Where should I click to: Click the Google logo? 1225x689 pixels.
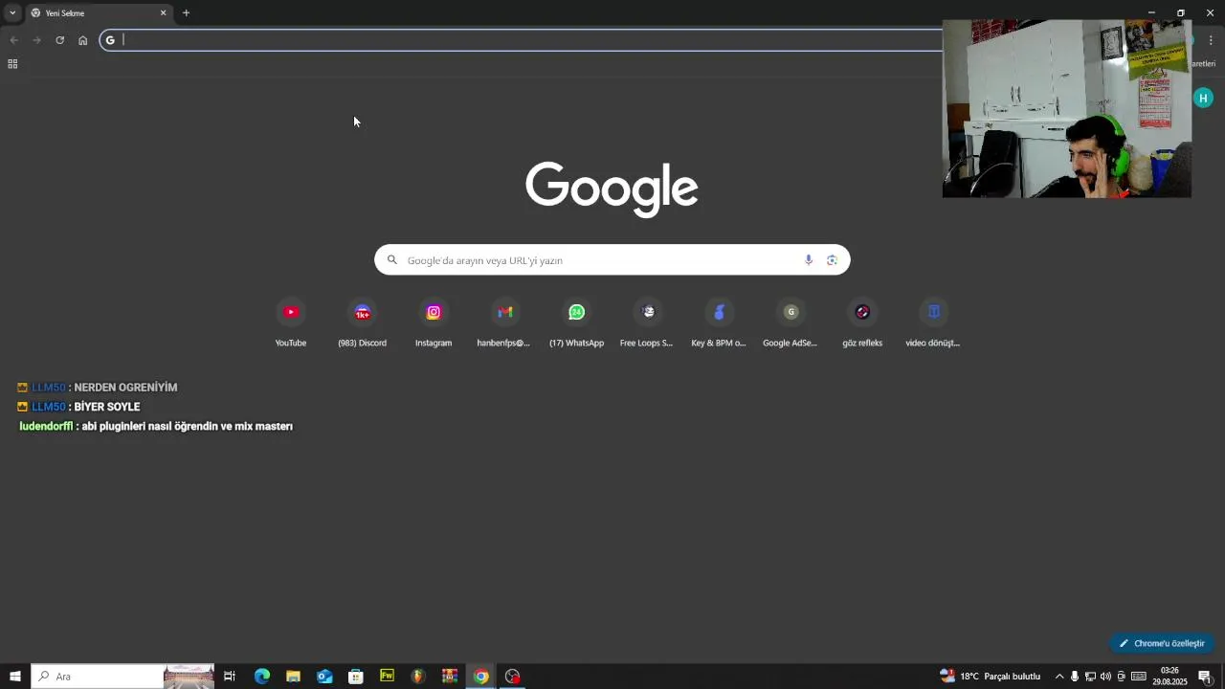pos(612,189)
